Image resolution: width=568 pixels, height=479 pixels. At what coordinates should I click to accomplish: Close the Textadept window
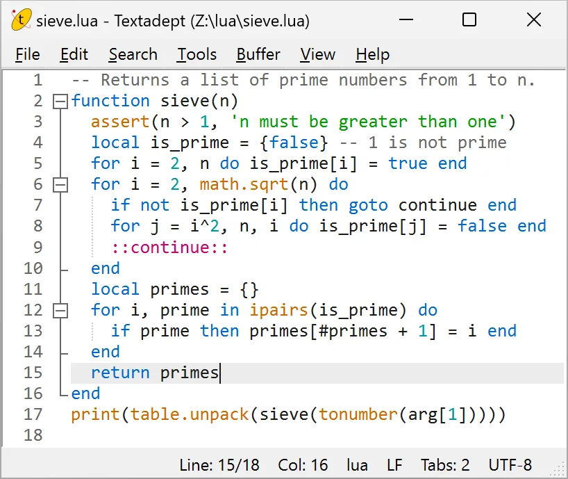[x=534, y=19]
